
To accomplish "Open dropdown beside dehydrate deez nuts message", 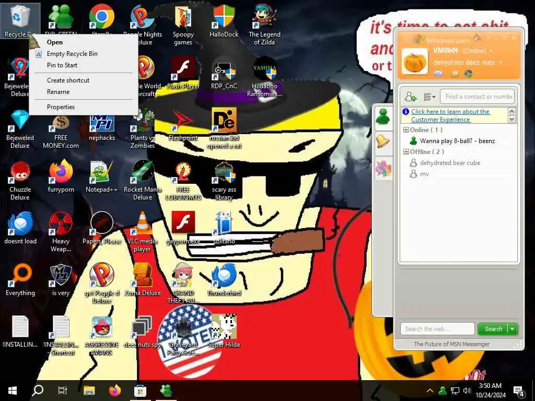I will [x=501, y=63].
